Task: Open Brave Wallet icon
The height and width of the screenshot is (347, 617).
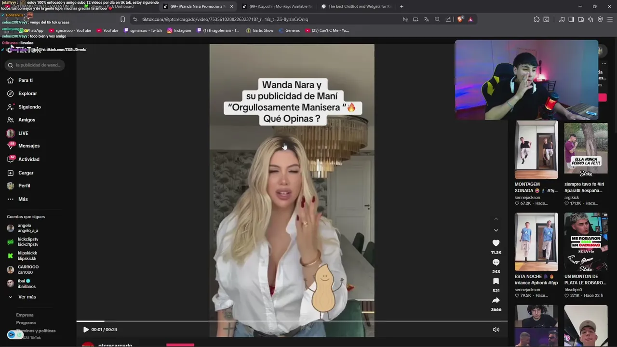Action: pyautogui.click(x=581, y=19)
